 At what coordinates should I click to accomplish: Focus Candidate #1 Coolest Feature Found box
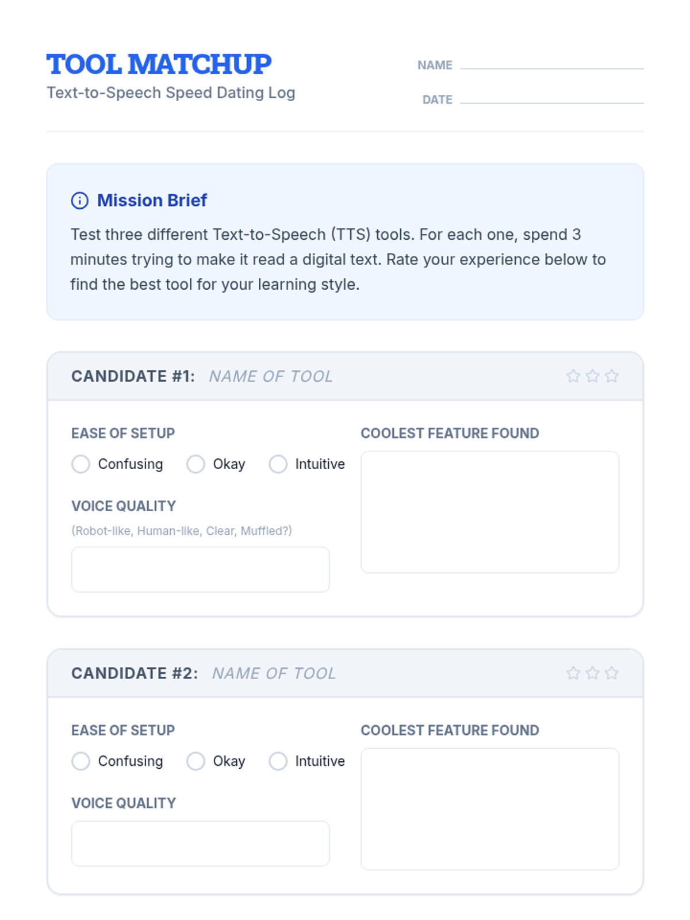click(x=489, y=512)
